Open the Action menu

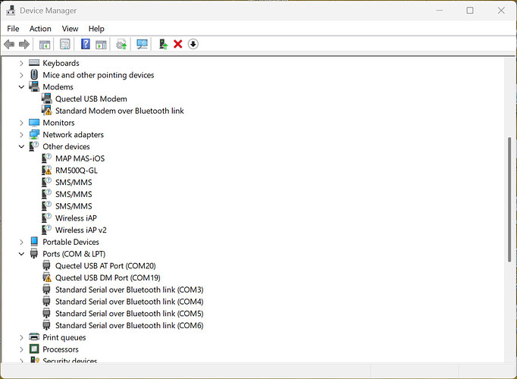40,29
